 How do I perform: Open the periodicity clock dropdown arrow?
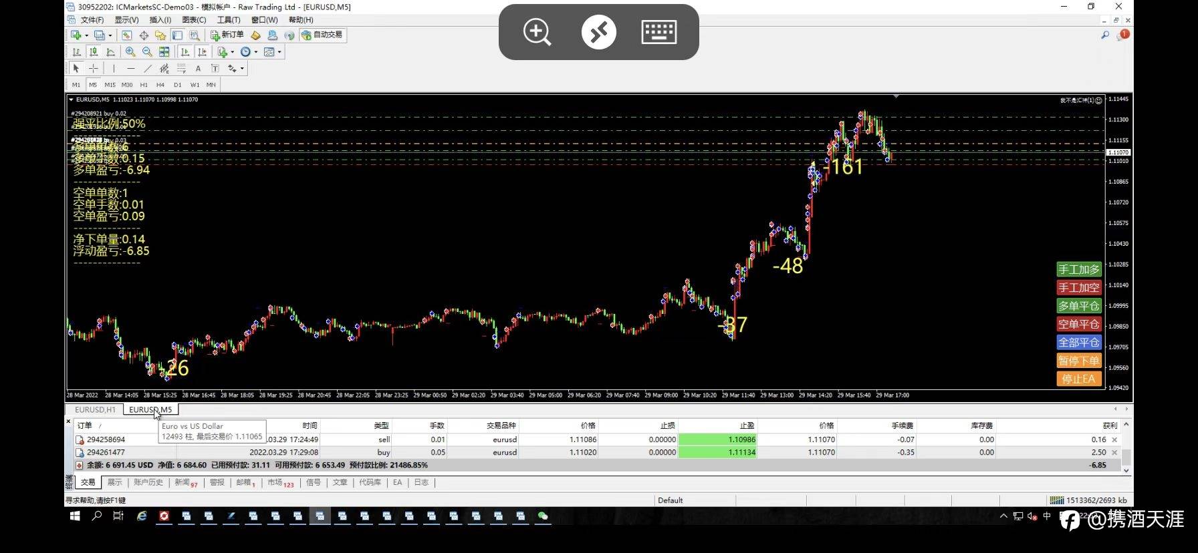256,52
